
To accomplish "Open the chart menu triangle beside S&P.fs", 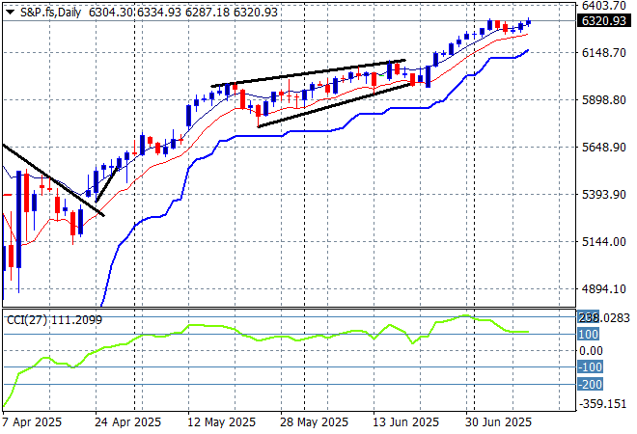I will tap(11, 13).
